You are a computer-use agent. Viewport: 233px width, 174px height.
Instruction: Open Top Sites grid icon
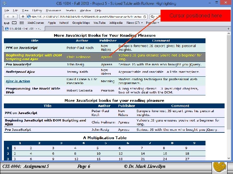pyautogui.click(x=22, y=23)
